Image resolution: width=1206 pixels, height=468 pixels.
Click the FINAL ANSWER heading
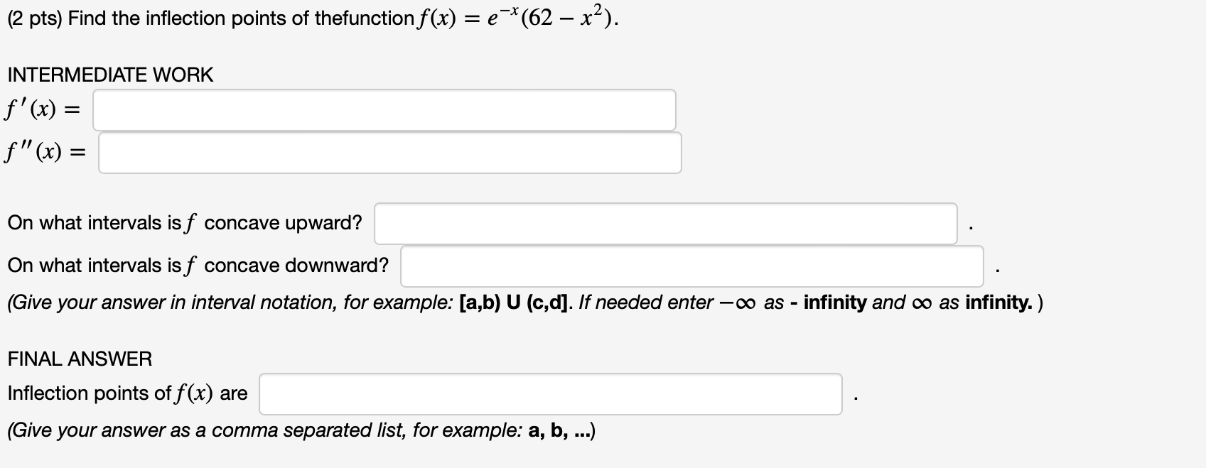tap(79, 359)
